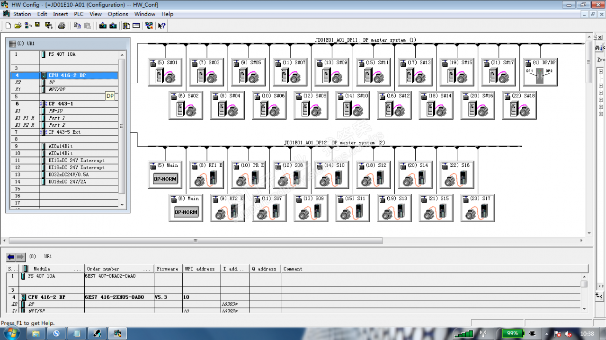Select rack row PS 407 10A
Screen dimensions: 606x340
click(x=64, y=54)
